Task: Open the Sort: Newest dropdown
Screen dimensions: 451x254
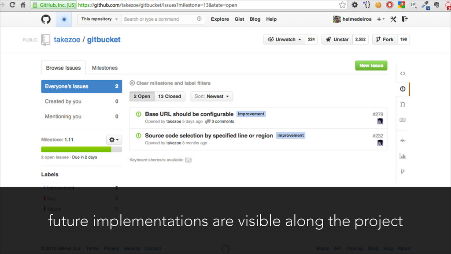Action: [211, 96]
